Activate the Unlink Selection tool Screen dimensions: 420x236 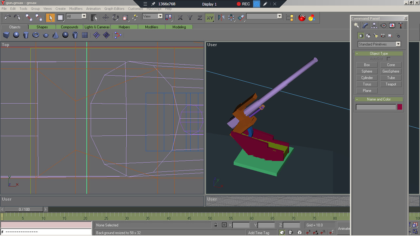click(x=39, y=17)
